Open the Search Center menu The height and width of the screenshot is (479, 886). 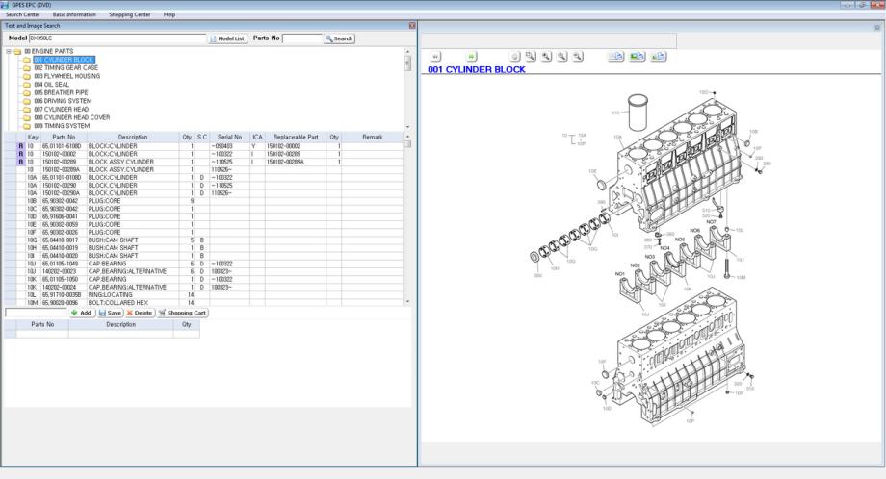click(x=23, y=14)
